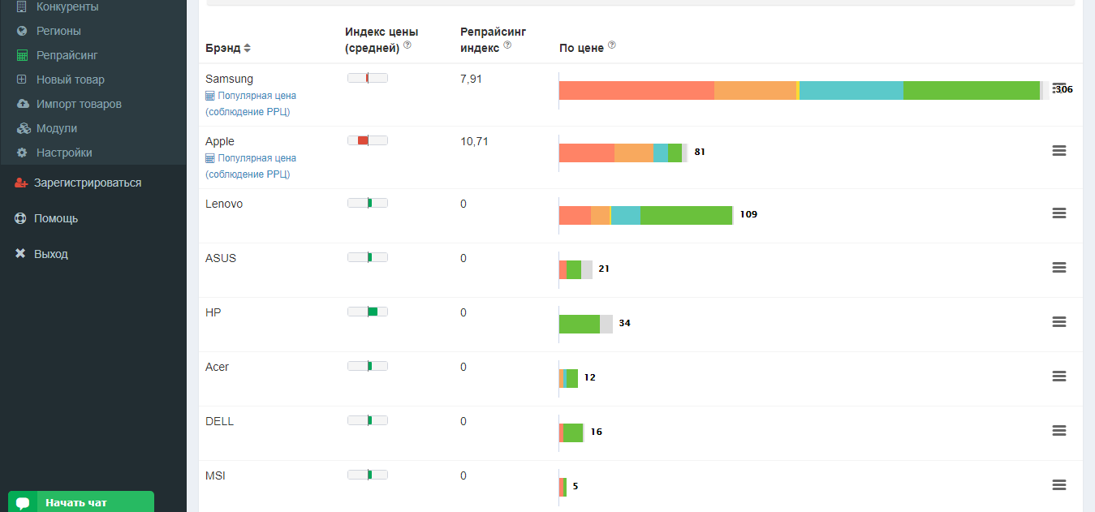Click the green segment of Lenovo's price bar

click(x=686, y=215)
